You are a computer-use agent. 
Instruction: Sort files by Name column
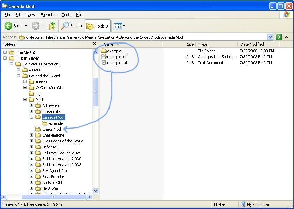tap(131, 44)
